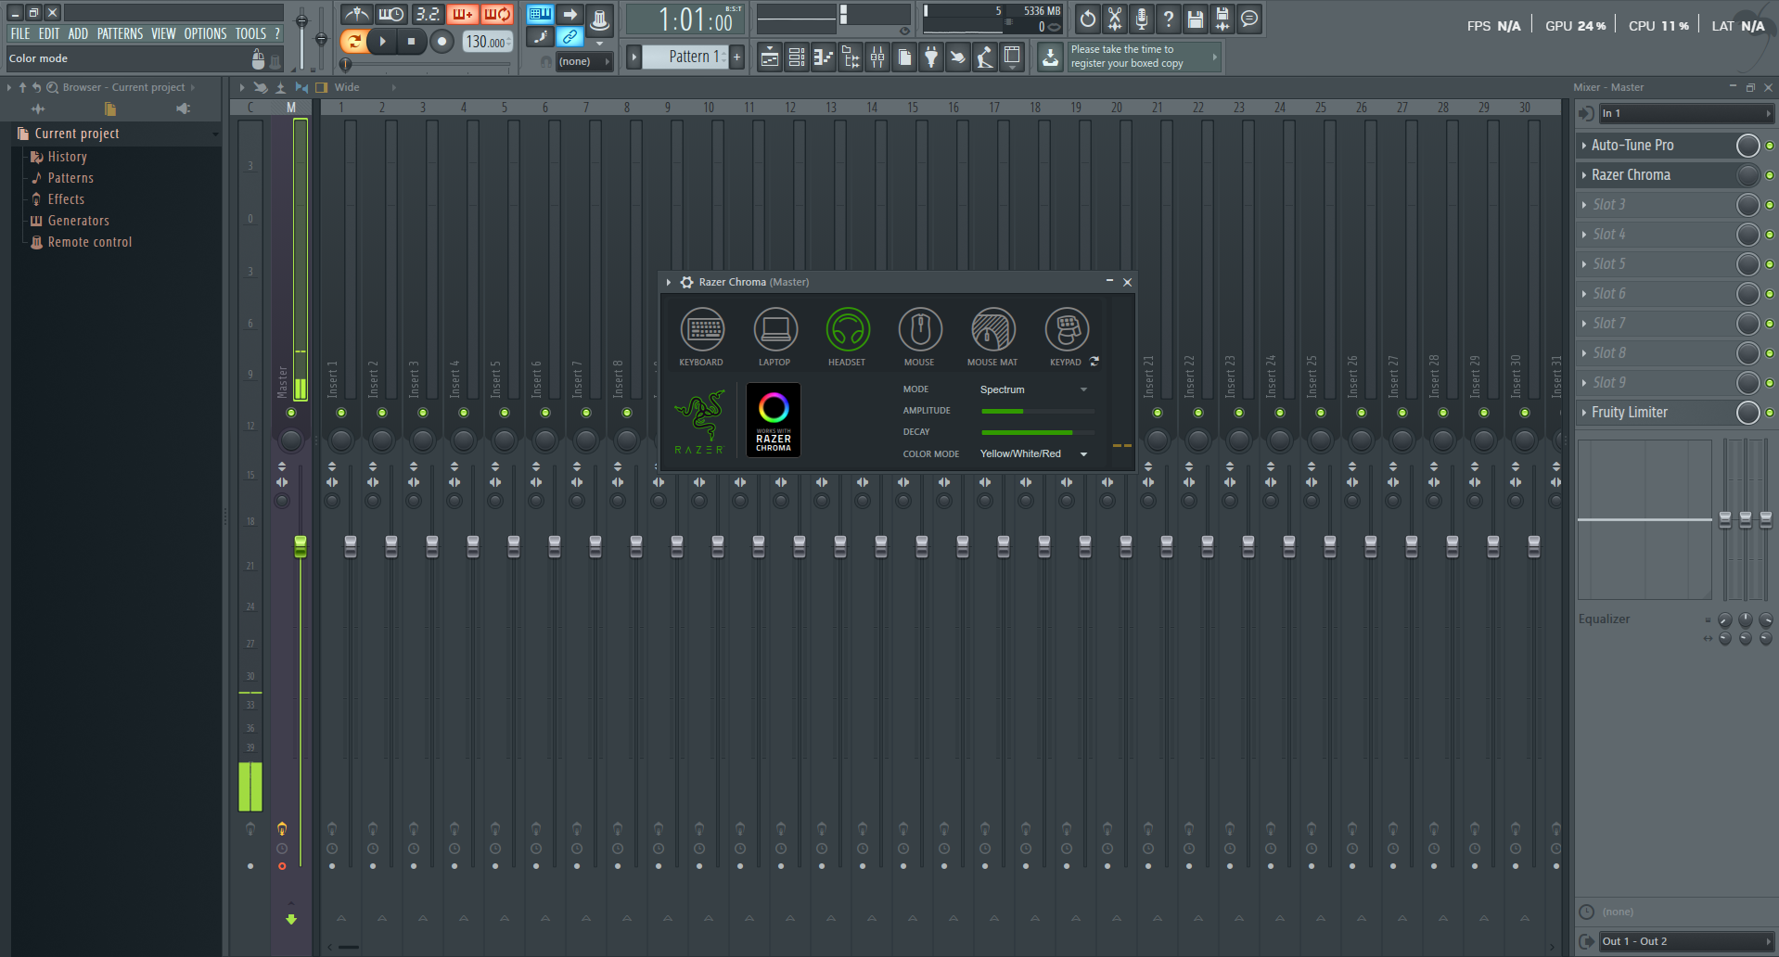Open the Mode dropdown showing Spectrum
This screenshot has width=1779, height=957.
click(x=1034, y=389)
